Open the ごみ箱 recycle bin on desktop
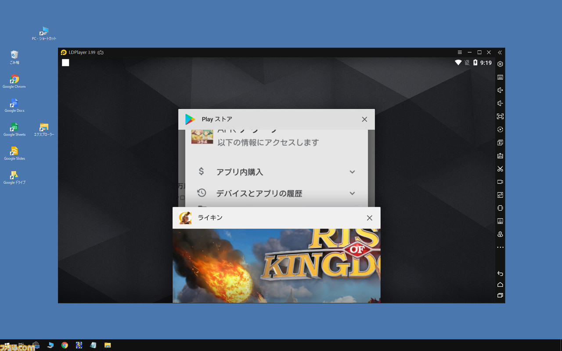This screenshot has height=351, width=562. (x=14, y=57)
